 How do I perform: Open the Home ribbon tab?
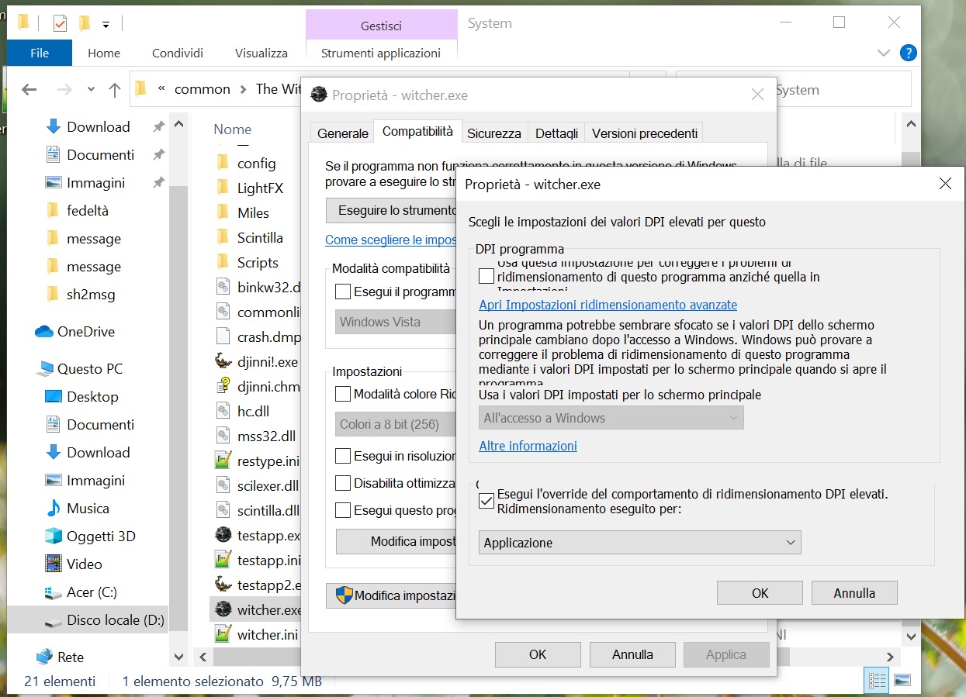tap(104, 53)
